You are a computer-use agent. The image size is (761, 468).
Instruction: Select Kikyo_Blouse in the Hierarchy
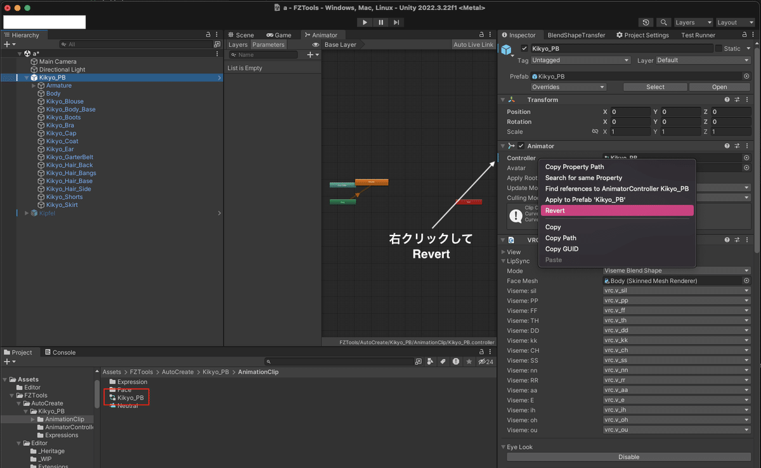pyautogui.click(x=65, y=101)
